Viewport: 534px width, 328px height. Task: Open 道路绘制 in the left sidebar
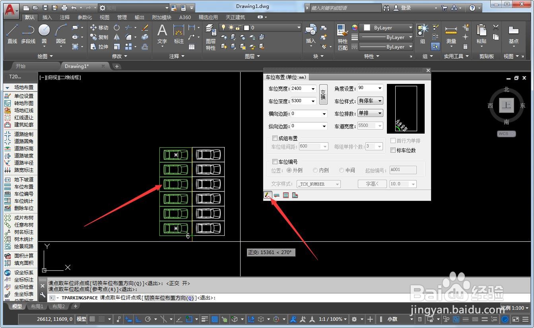pos(19,134)
